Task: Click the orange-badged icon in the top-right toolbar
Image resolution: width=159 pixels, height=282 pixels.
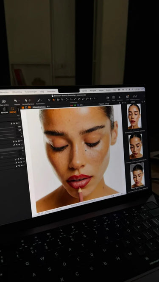Action: point(128,97)
